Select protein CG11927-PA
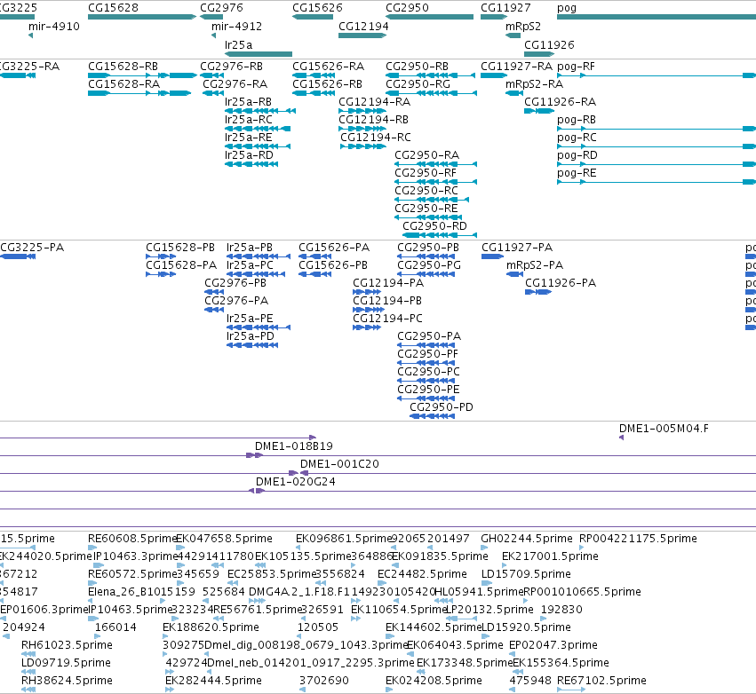Image resolution: width=756 pixels, height=694 pixels. (x=517, y=247)
